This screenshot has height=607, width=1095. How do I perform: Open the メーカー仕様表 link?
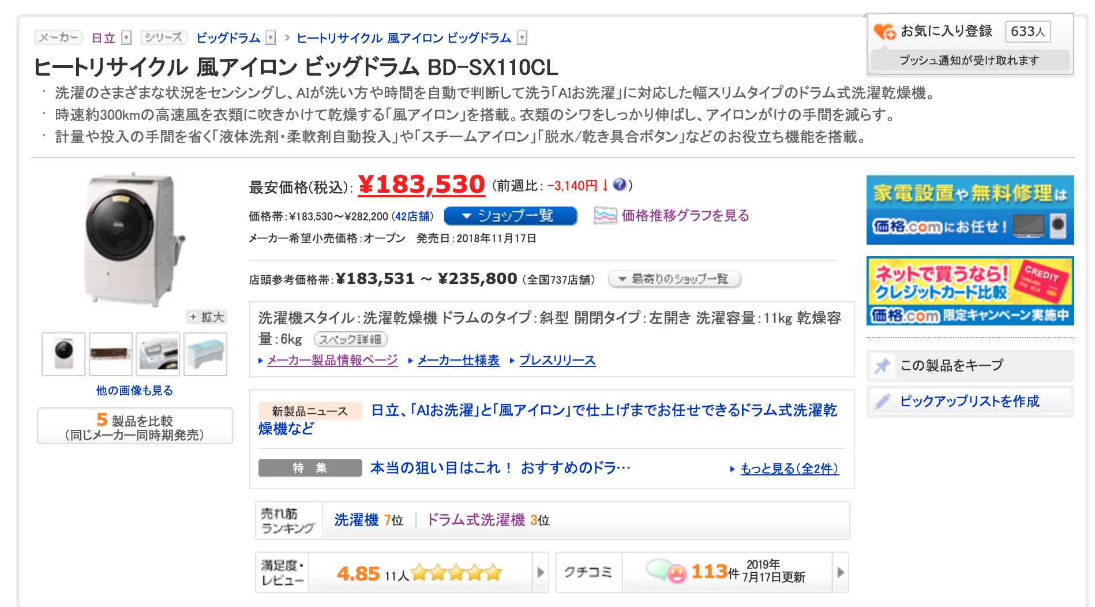[458, 361]
